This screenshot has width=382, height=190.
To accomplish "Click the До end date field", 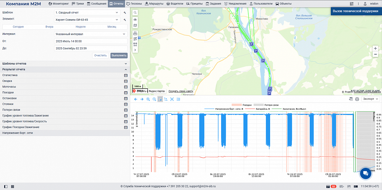I will (x=91, y=48).
